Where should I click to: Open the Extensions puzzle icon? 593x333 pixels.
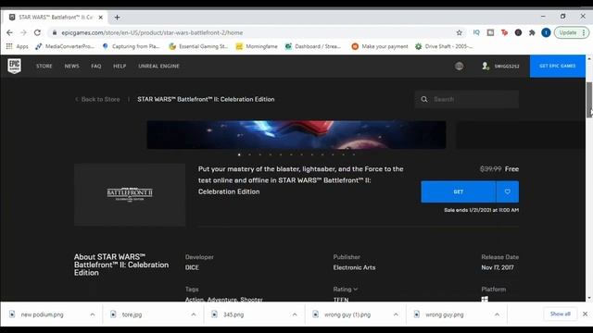(532, 33)
